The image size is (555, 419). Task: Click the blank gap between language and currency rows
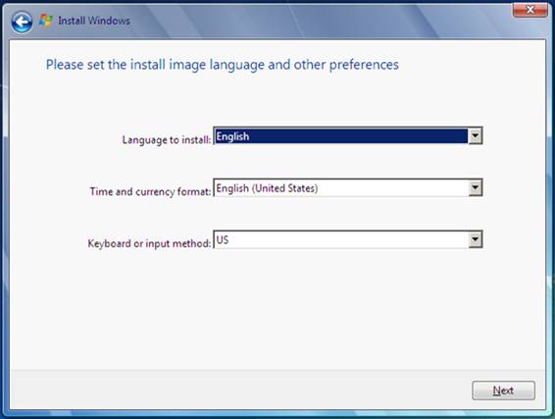pos(277,162)
